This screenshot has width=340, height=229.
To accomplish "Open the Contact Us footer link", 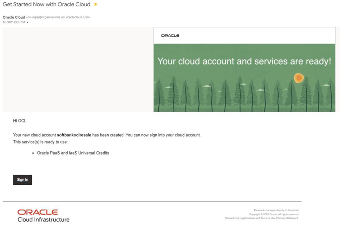I will (231, 218).
